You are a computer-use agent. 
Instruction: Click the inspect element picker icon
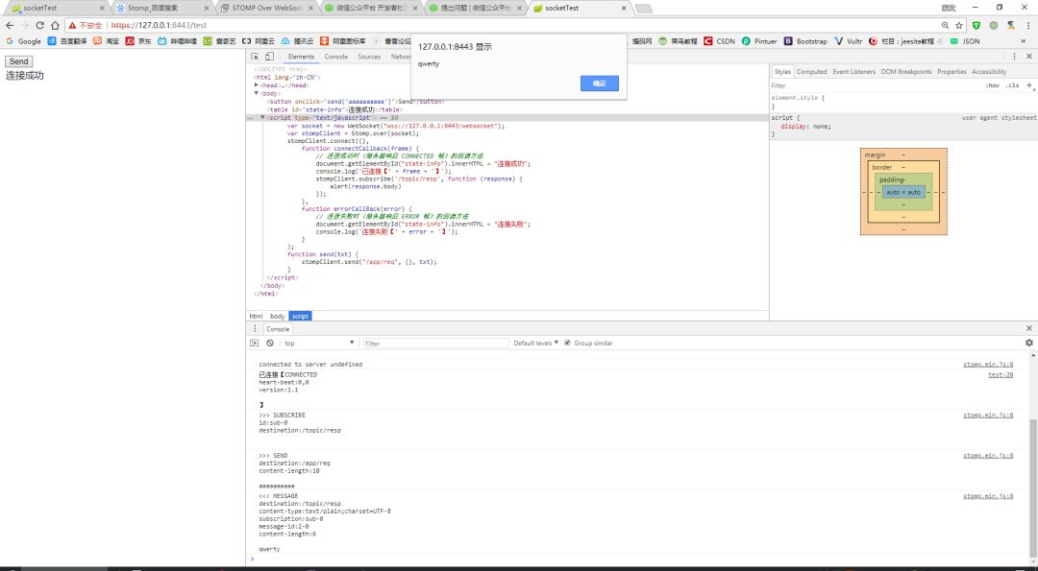coord(255,57)
